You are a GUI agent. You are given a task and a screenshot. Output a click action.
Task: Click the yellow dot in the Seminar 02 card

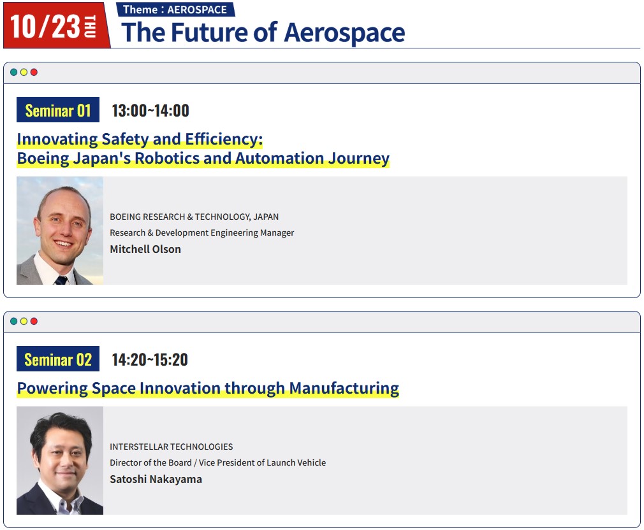(24, 321)
